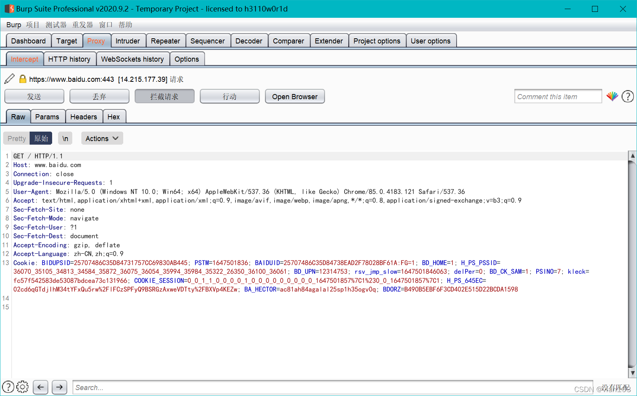Switch to the Comparer tab
Image resolution: width=637 pixels, height=396 pixels.
289,41
